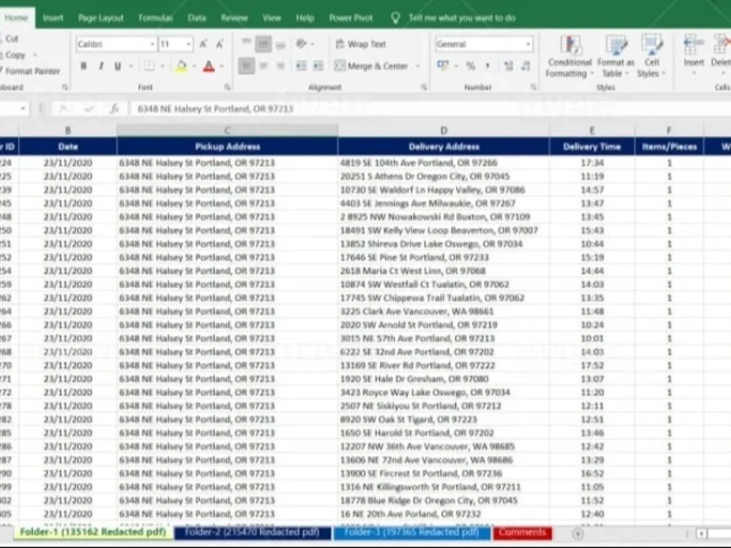Open Format as Table
Image resolution: width=731 pixels, height=548 pixels.
point(616,56)
